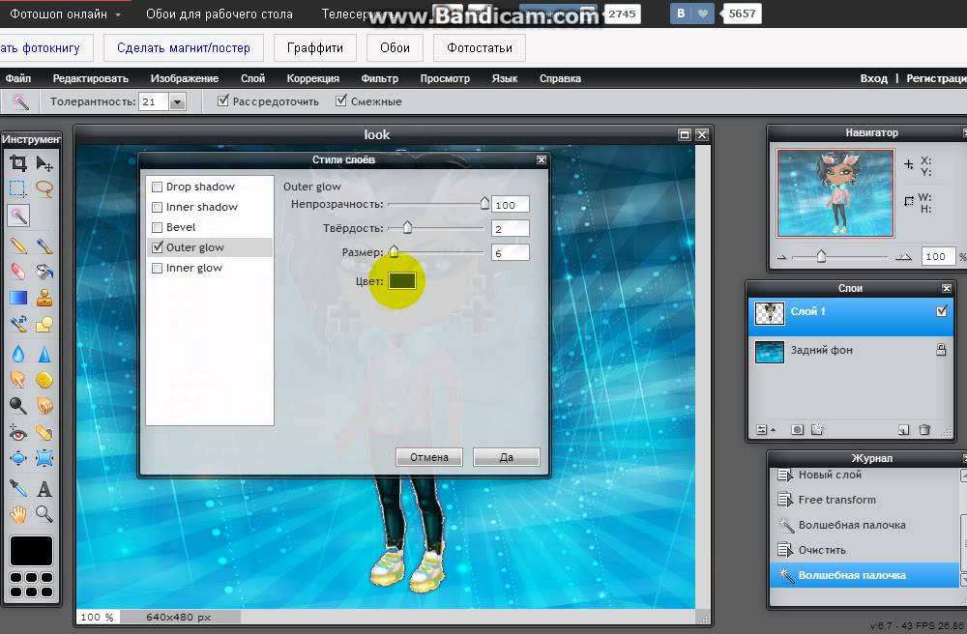Toggle visibility of Слой 1 layer
Viewport: 967px width, 634px height.
point(941,312)
